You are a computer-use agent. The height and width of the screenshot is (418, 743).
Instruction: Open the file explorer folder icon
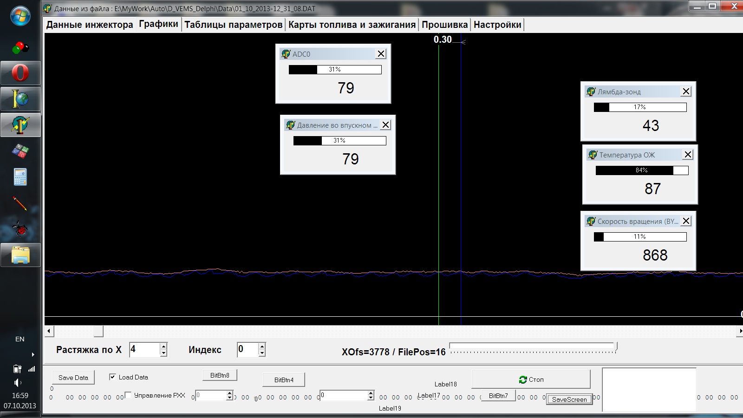pos(20,255)
